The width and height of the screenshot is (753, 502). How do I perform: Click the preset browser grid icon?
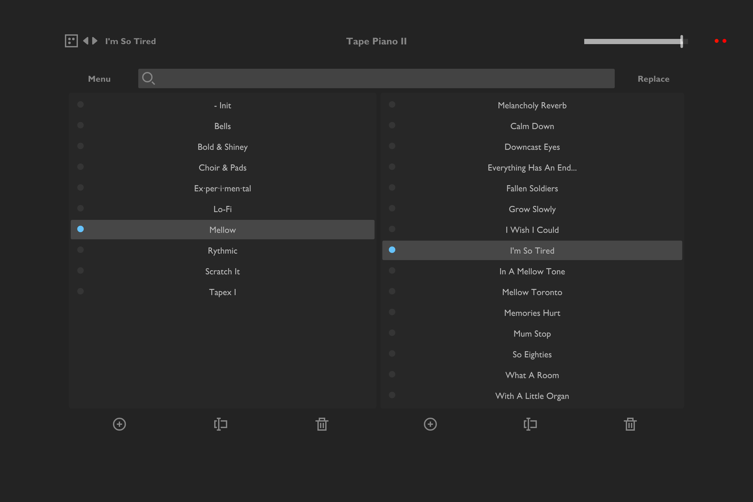click(71, 41)
